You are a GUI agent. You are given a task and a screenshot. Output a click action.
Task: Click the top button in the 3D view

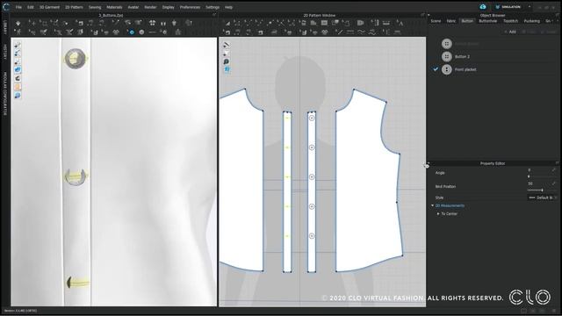coord(76,59)
